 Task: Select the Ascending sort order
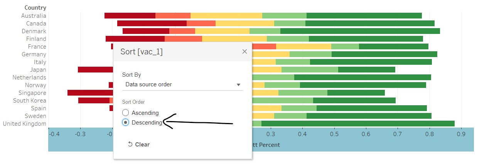[125, 113]
